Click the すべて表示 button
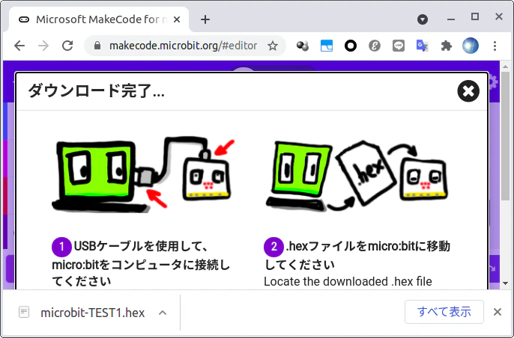Viewport: 514px width, 338px height. (x=444, y=312)
